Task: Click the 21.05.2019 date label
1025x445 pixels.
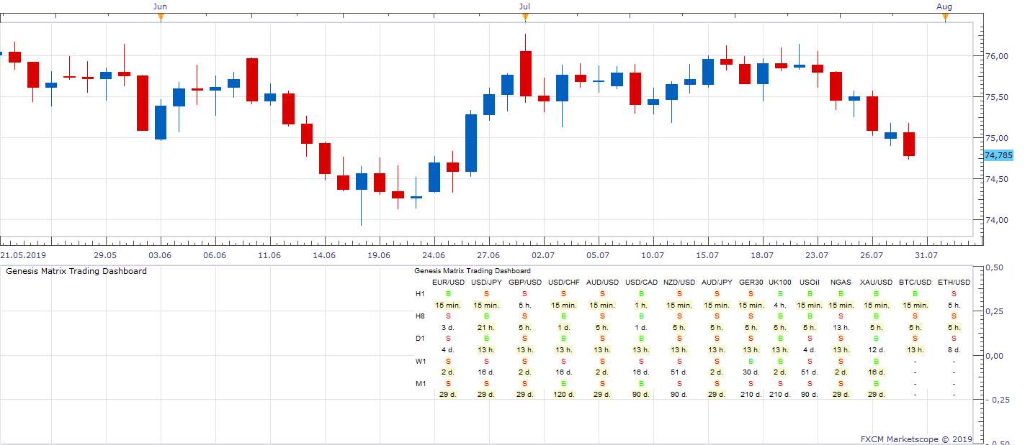Action: click(x=22, y=255)
